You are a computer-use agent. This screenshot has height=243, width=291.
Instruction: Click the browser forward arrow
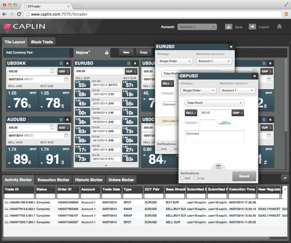[12, 14]
